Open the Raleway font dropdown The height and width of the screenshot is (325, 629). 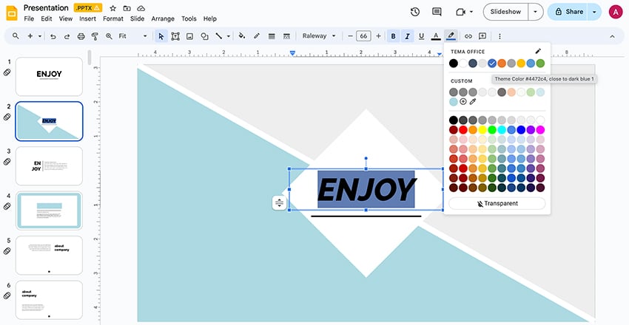pyautogui.click(x=319, y=35)
